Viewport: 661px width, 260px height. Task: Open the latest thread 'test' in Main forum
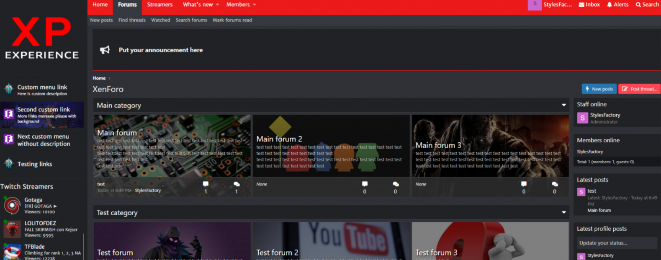tap(101, 184)
